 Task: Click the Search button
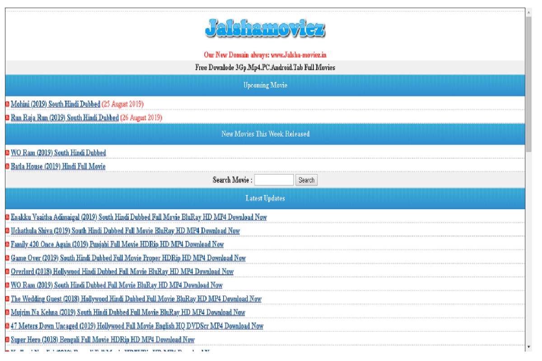(x=306, y=180)
